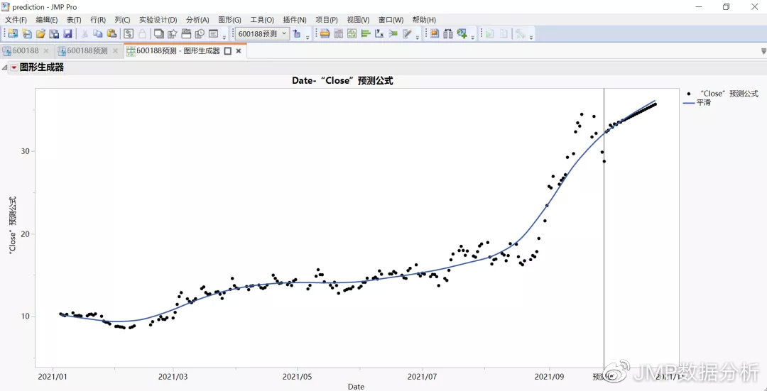Click the new data table icon
The image size is (767, 391).
click(13, 34)
